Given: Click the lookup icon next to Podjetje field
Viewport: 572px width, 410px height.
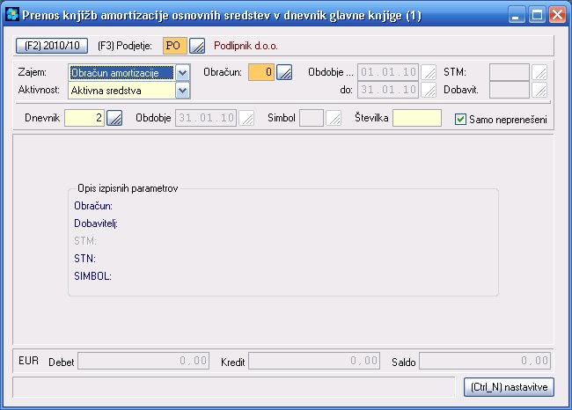Looking at the screenshot, I should click(198, 46).
